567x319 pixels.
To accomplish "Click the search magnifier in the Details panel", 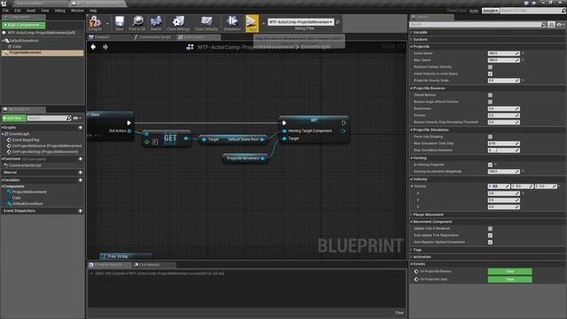I will (543, 25).
